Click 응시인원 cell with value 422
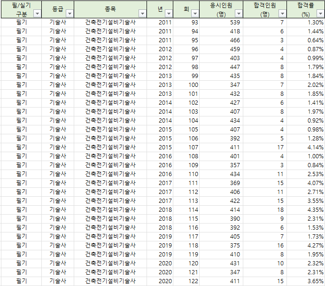This screenshot has width=325, height=286. tap(221, 201)
